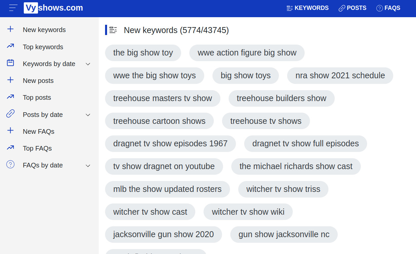Viewport: 416px width, 254px height.
Task: Click the 'nra show 2021 schedule' keyword chip
Action: point(340,75)
